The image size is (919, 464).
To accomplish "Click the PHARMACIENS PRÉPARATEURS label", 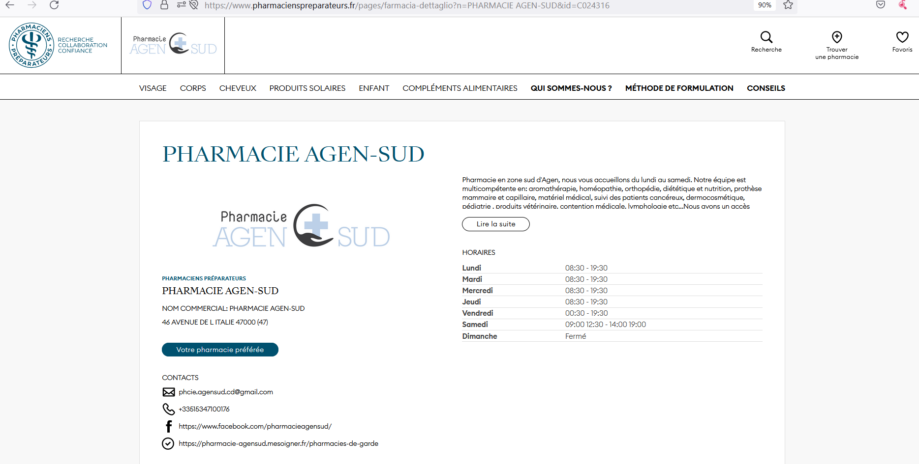I will [204, 278].
